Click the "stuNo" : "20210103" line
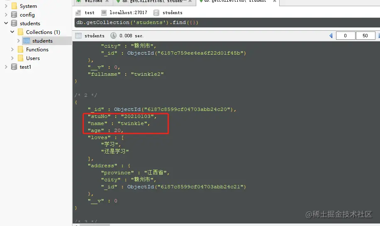Viewport: 380px width, 226px height. [x=122, y=116]
